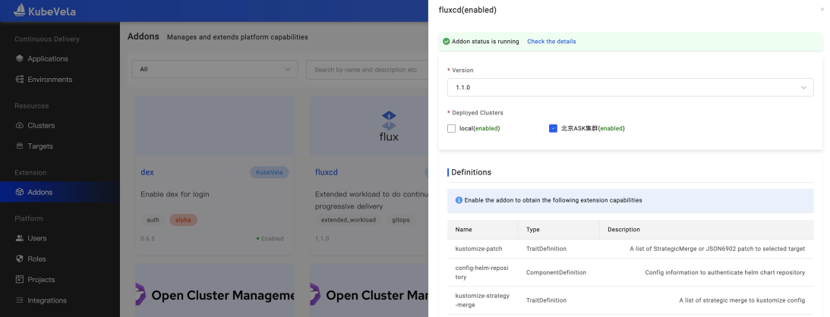The height and width of the screenshot is (317, 830).
Task: Click the Users icon in sidebar
Action: 20,238
